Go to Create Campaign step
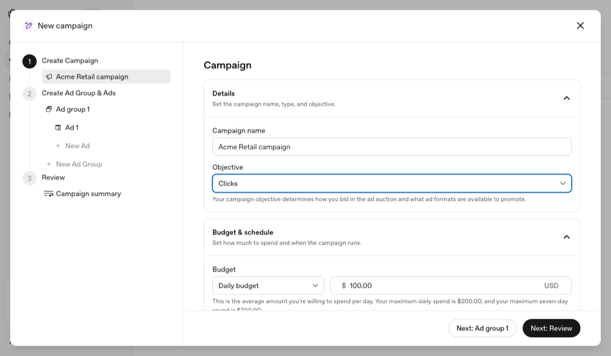Viewport: 611px width, 356px height. [x=70, y=60]
